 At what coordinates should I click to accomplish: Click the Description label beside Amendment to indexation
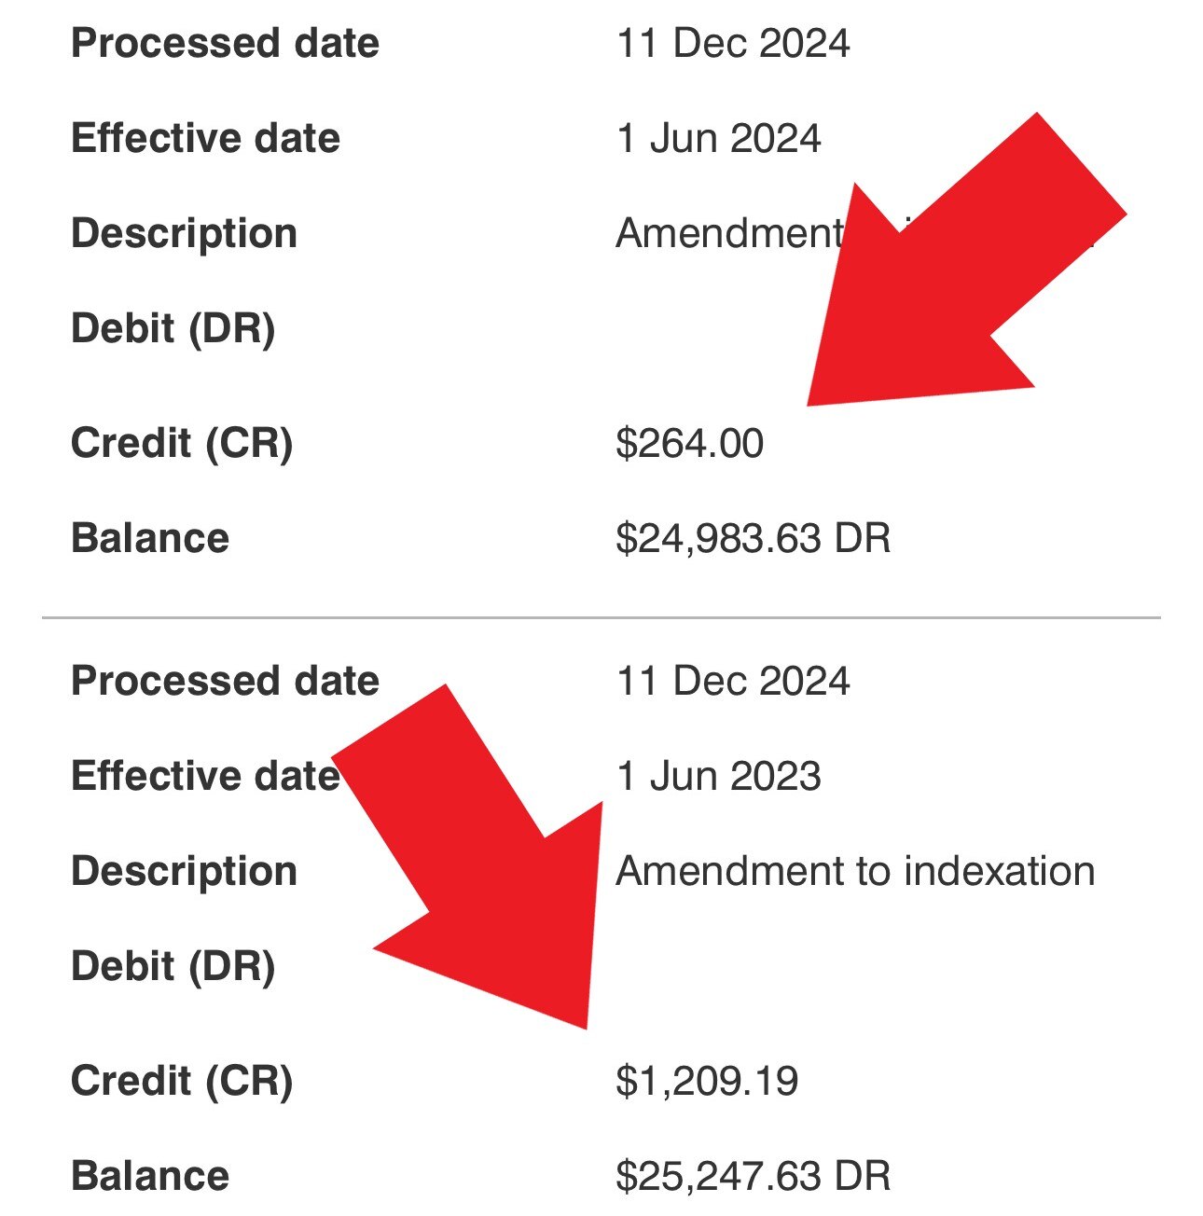tap(184, 871)
